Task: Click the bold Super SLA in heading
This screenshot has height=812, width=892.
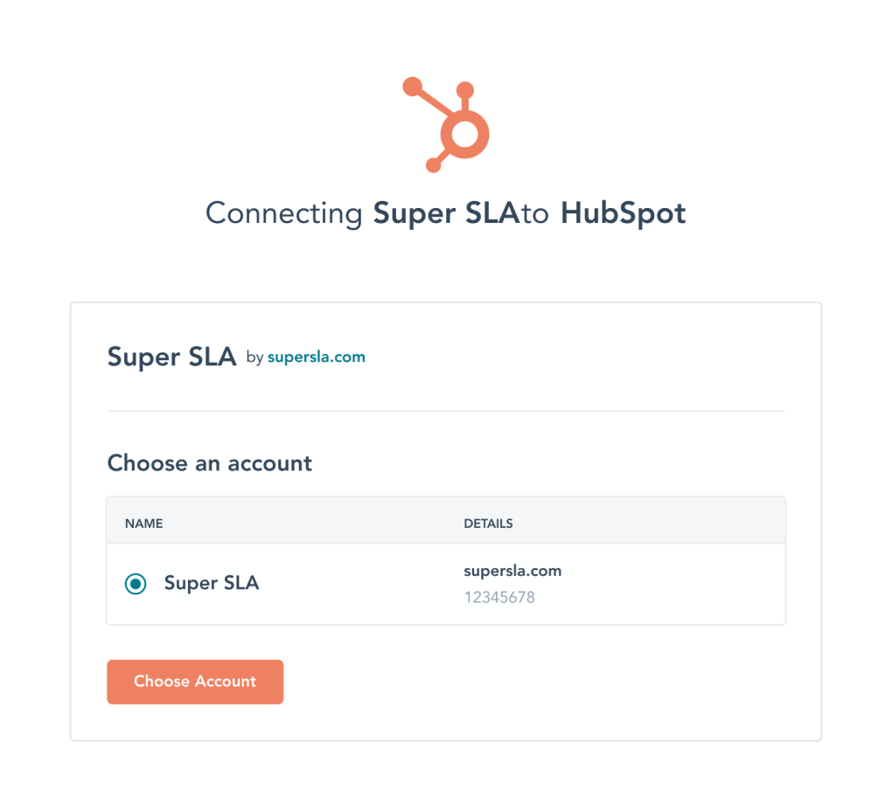Action: (447, 214)
